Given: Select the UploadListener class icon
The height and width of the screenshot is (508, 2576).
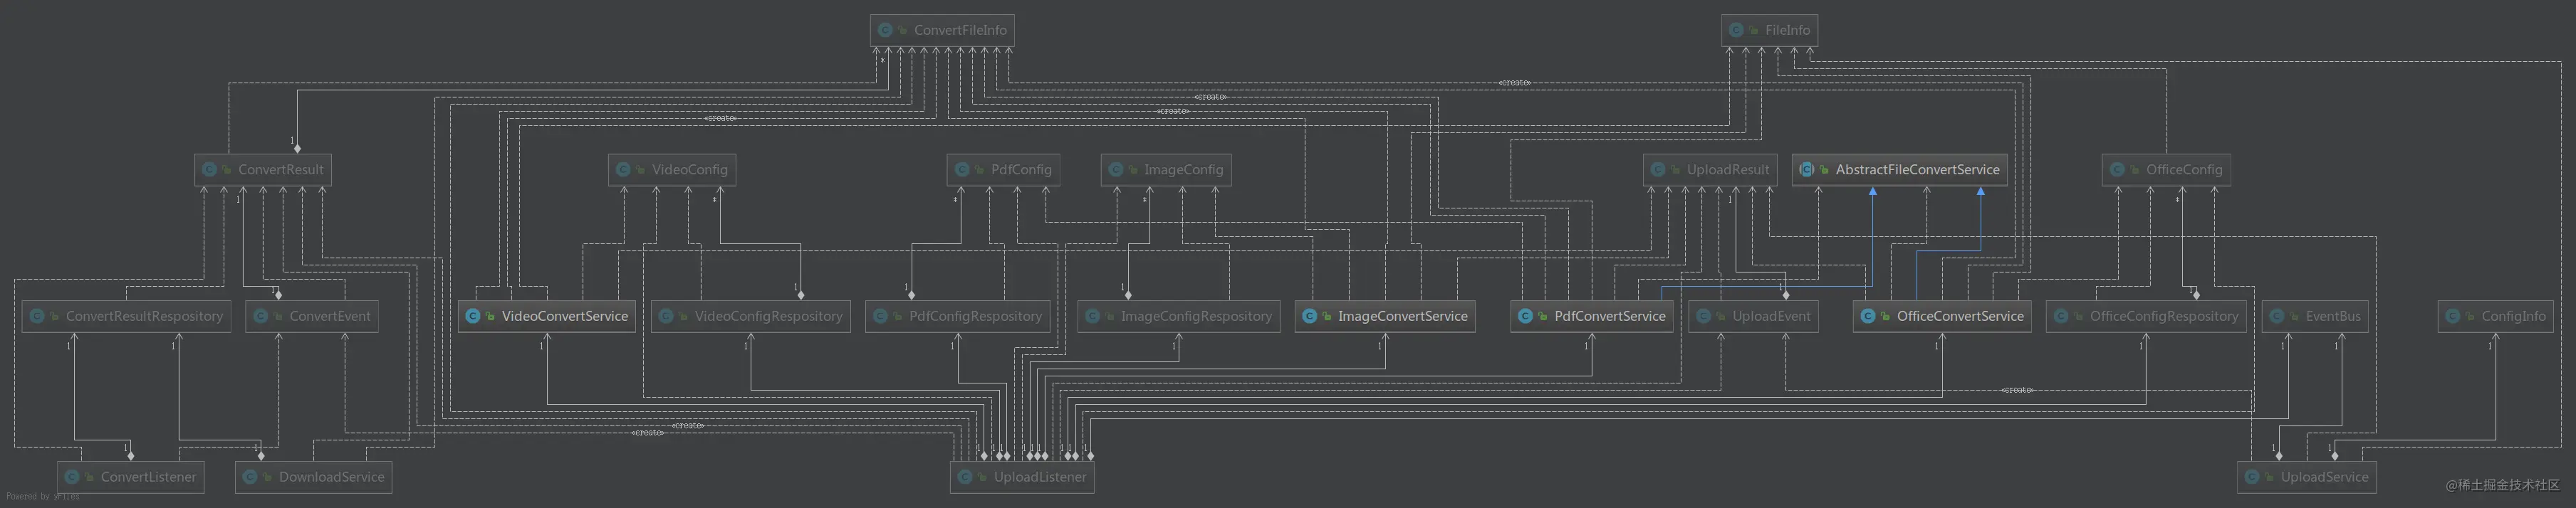Looking at the screenshot, I should [x=965, y=477].
